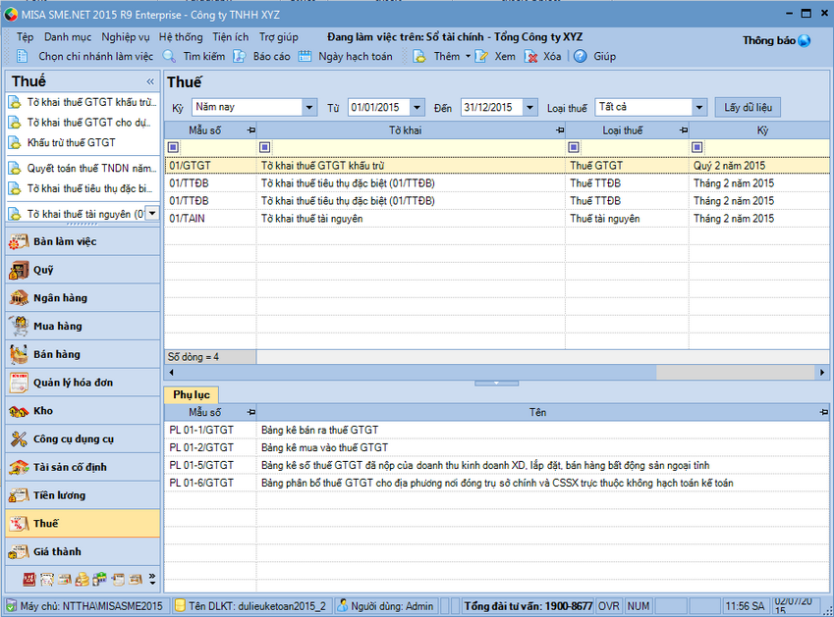Open the Quỹ module in sidebar
The width and height of the screenshot is (834, 617).
pos(83,270)
